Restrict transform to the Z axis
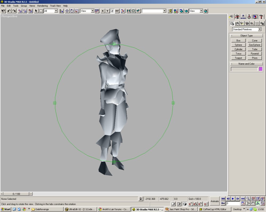The image size is (266, 212). [x=112, y=11]
